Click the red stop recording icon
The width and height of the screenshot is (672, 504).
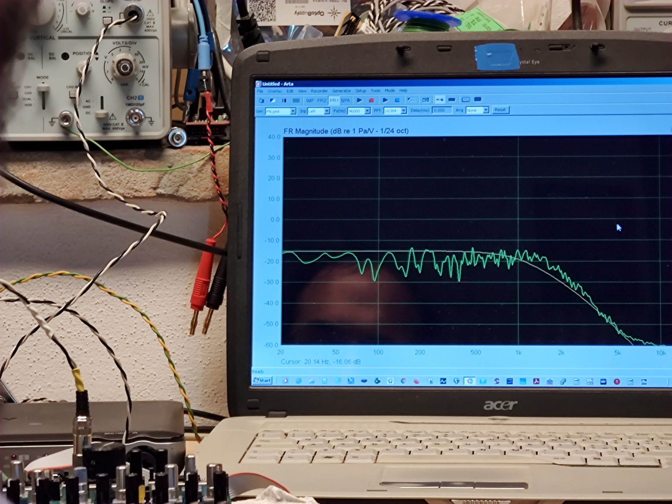[x=371, y=100]
